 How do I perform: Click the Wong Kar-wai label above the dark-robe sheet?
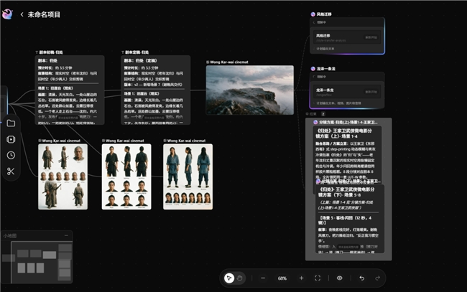point(125,141)
